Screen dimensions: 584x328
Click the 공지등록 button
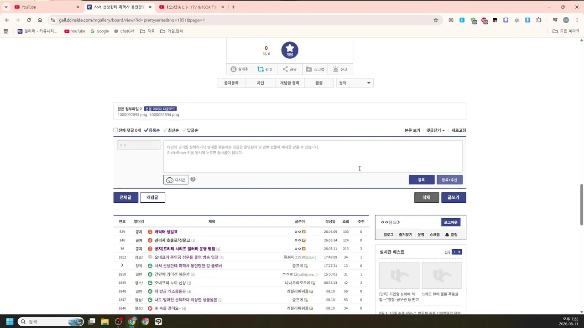pos(231,83)
